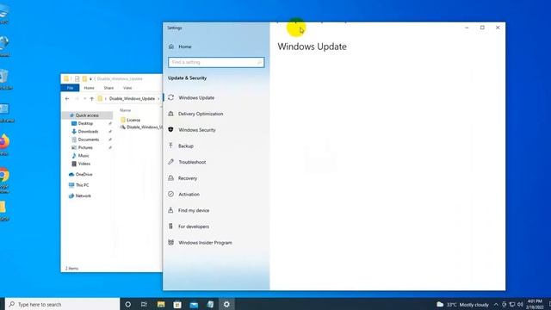This screenshot has height=310, width=551.
Task: Open Desktop in Quick access
Action: (x=85, y=123)
